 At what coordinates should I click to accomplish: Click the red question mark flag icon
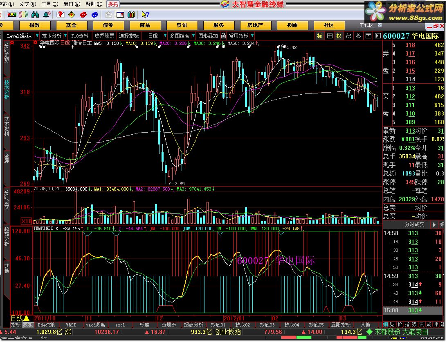pyautogui.click(x=60, y=14)
